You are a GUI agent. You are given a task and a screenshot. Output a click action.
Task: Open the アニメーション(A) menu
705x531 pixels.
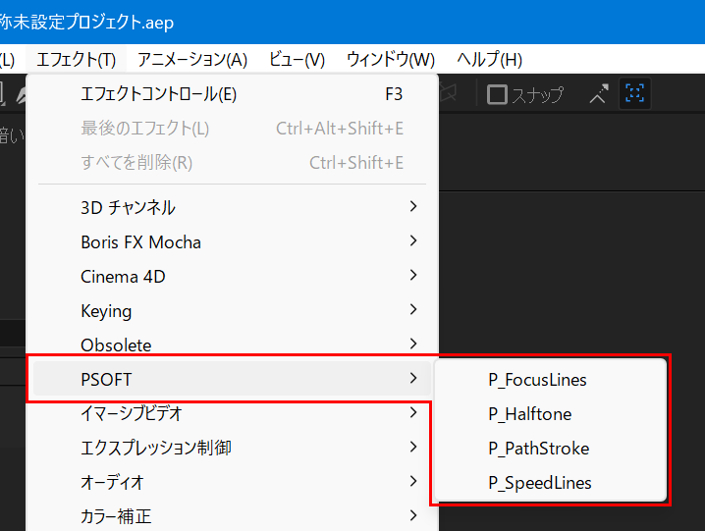coord(192,59)
